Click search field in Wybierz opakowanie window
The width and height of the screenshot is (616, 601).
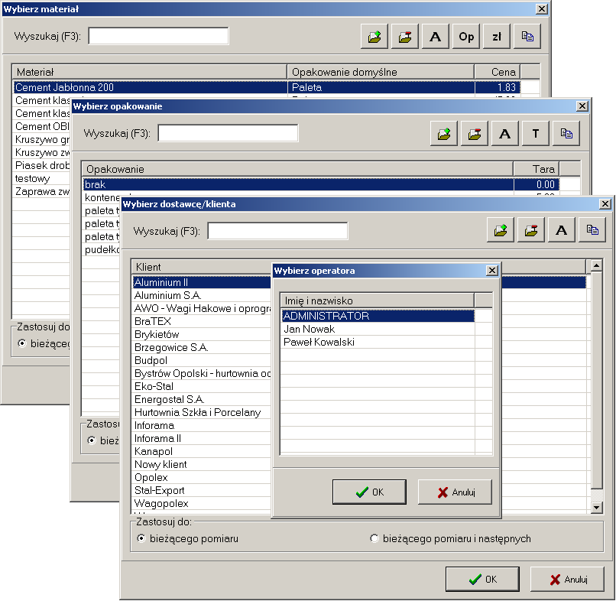point(228,133)
